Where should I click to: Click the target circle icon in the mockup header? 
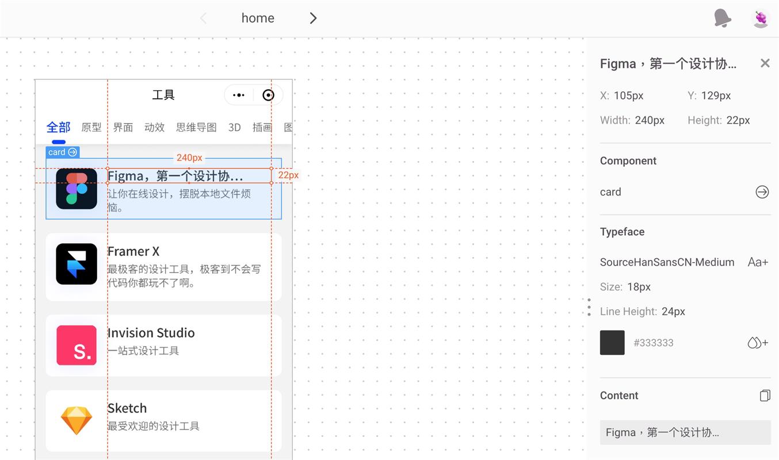(x=268, y=95)
